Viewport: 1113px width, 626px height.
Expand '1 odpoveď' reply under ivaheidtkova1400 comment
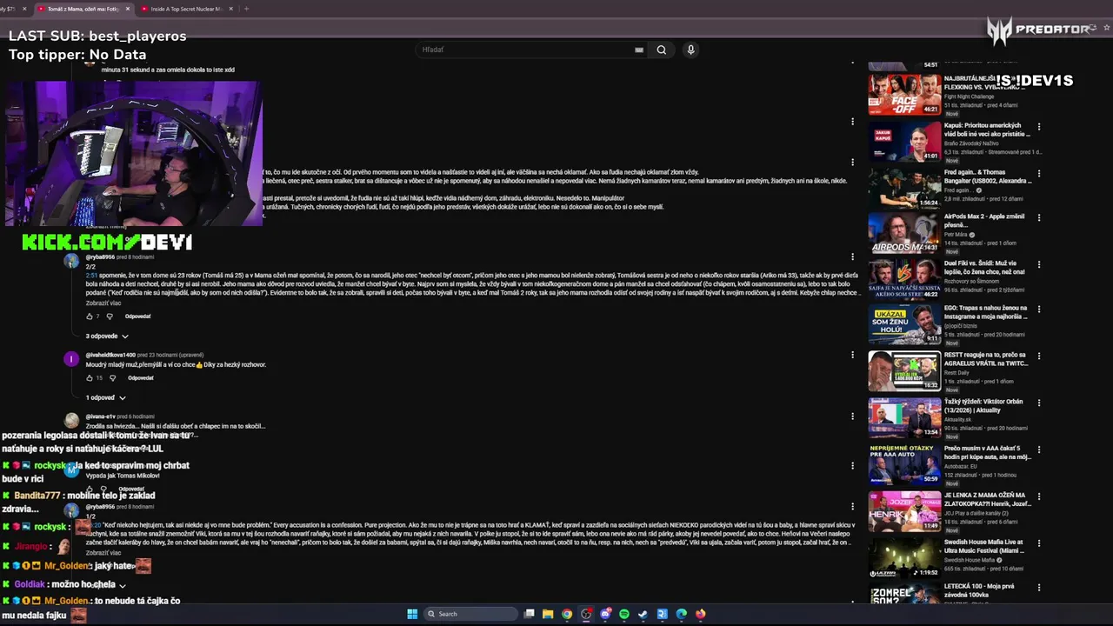[x=105, y=398]
